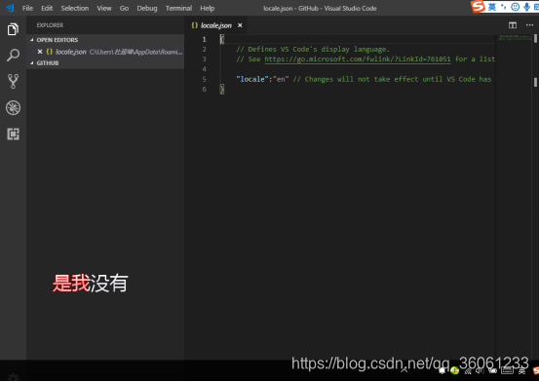Open the Terminal menu
This screenshot has width=539, height=382.
coord(178,8)
